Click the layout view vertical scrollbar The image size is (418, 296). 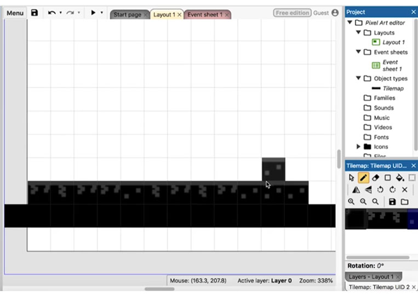pos(339,159)
